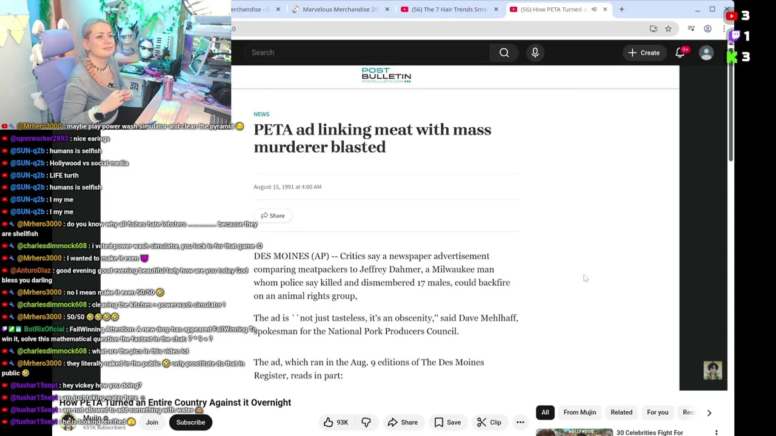Viewport: 776px width, 436px height.
Task: Open the 30 Celebrities Fight For thumbnail
Action: click(x=574, y=432)
